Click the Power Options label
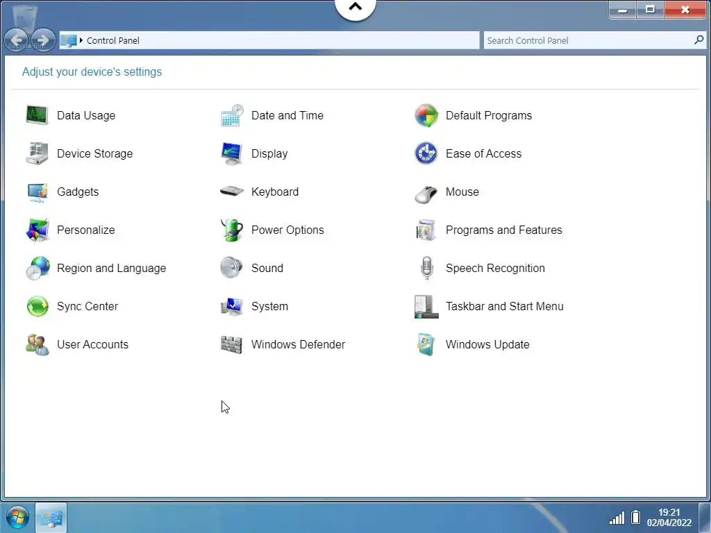This screenshot has height=533, width=711. (x=288, y=230)
